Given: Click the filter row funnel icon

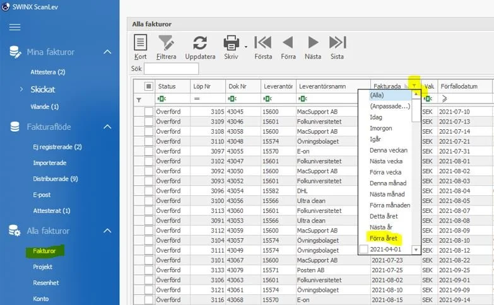Looking at the screenshot, I should (x=139, y=100).
